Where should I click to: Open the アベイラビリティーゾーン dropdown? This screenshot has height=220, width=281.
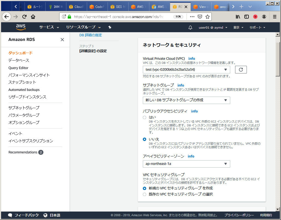click(186, 164)
